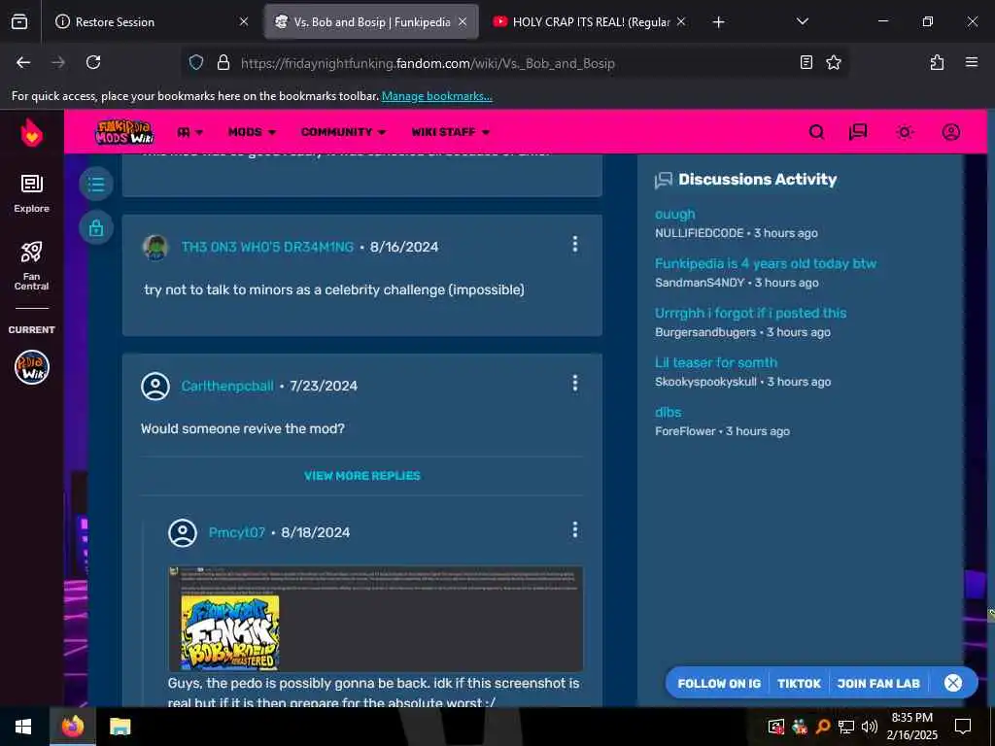The height and width of the screenshot is (746, 995).
Task: Open the 'dibs' discussion post
Action: click(668, 412)
